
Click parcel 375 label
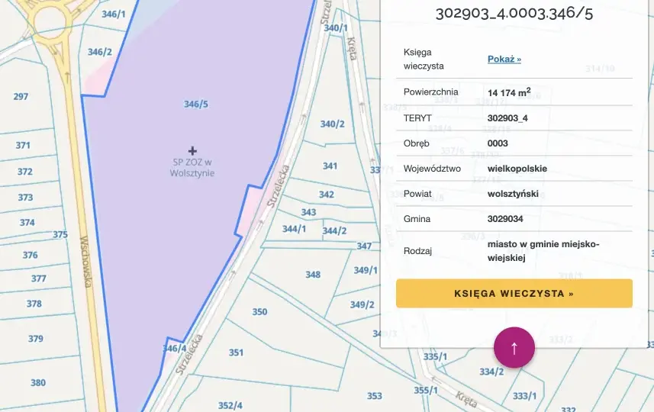click(60, 235)
